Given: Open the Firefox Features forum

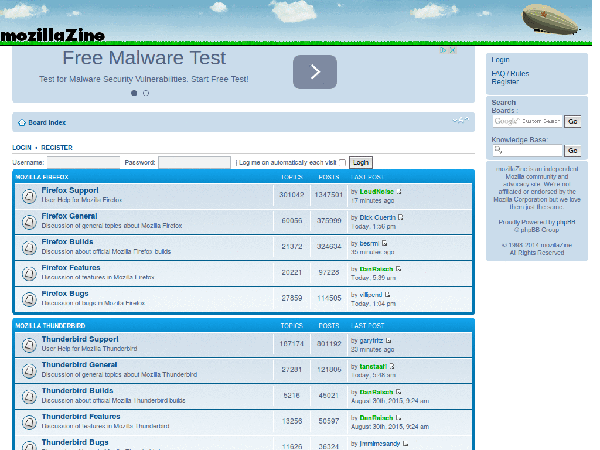Looking at the screenshot, I should pyautogui.click(x=71, y=267).
